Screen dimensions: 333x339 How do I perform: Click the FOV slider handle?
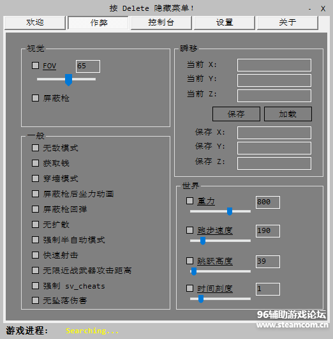69,80
